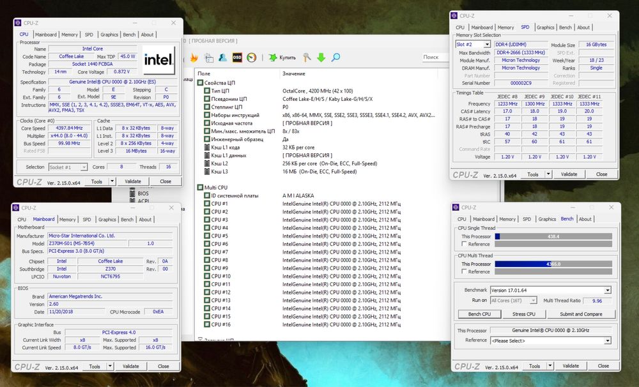
Task: Click the magnifying glass search icon
Action: (335, 57)
